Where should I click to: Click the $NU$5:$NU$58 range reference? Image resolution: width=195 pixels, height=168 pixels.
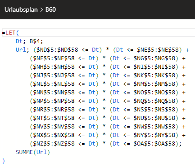(154, 118)
